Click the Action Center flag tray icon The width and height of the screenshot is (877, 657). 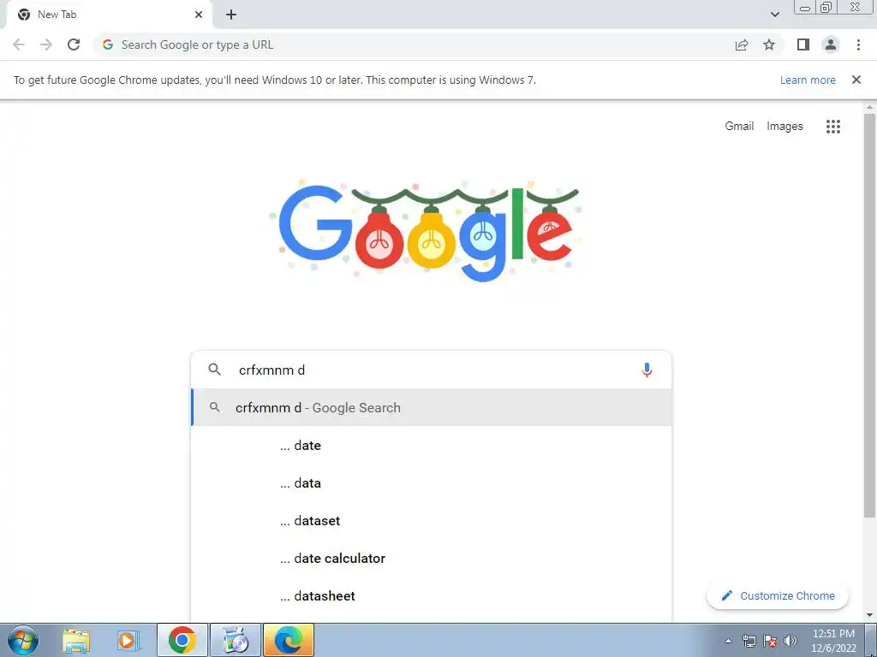click(x=770, y=641)
